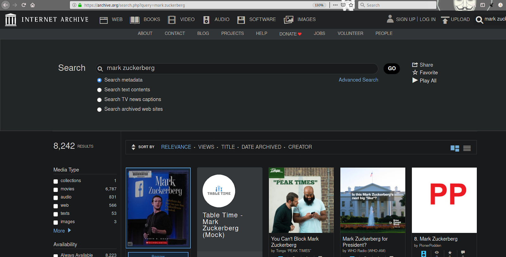
Task: Open the Projects menu item
Action: point(232,33)
